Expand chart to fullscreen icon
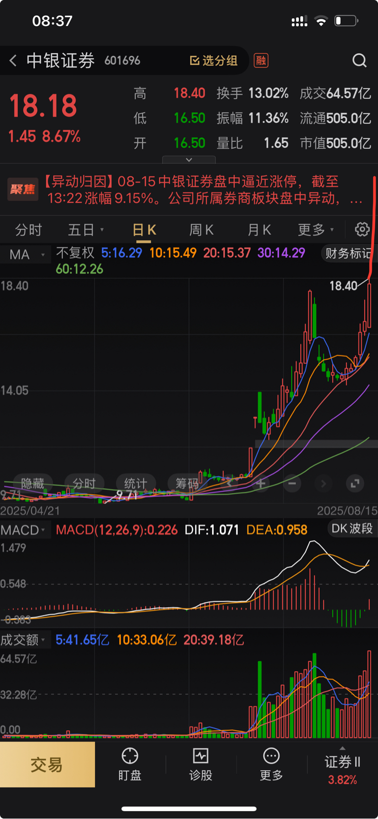 (x=355, y=484)
